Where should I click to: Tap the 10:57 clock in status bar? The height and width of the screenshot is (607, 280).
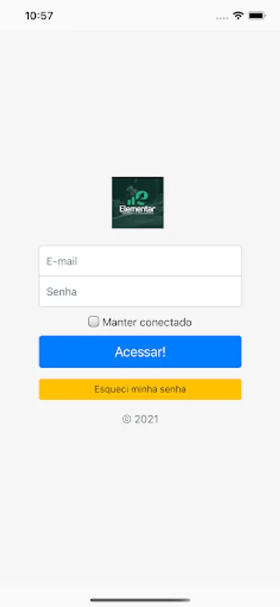click(x=38, y=16)
